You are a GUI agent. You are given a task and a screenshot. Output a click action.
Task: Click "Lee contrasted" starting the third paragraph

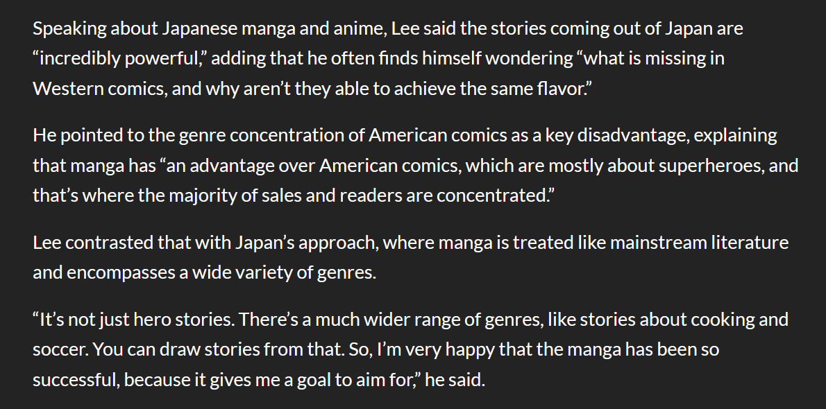(84, 243)
